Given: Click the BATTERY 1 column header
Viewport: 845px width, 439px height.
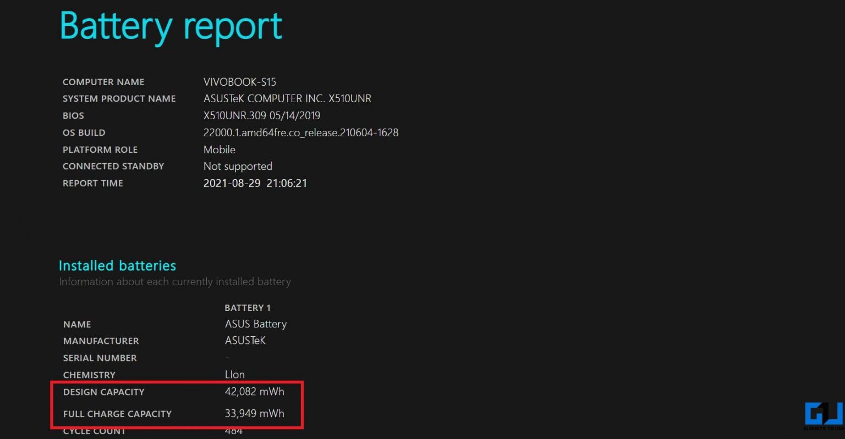Looking at the screenshot, I should [248, 308].
